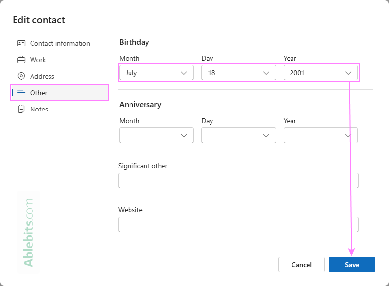Screen dimensions: 389x286
Task: Click the Notes page icon
Action: (x=21, y=109)
